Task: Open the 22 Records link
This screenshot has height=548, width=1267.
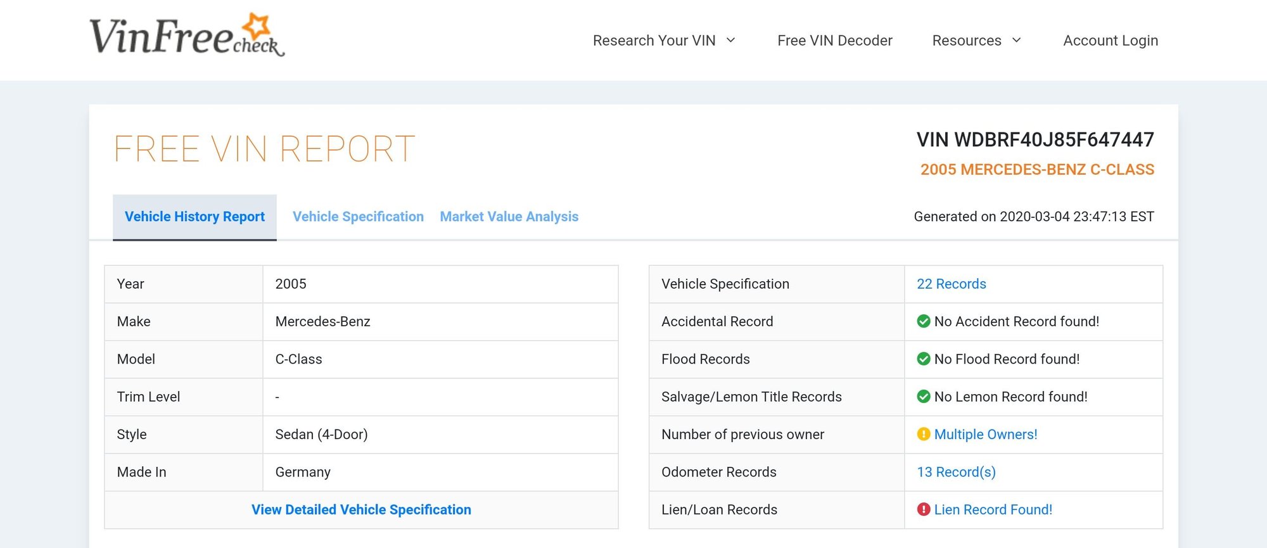Action: click(952, 284)
